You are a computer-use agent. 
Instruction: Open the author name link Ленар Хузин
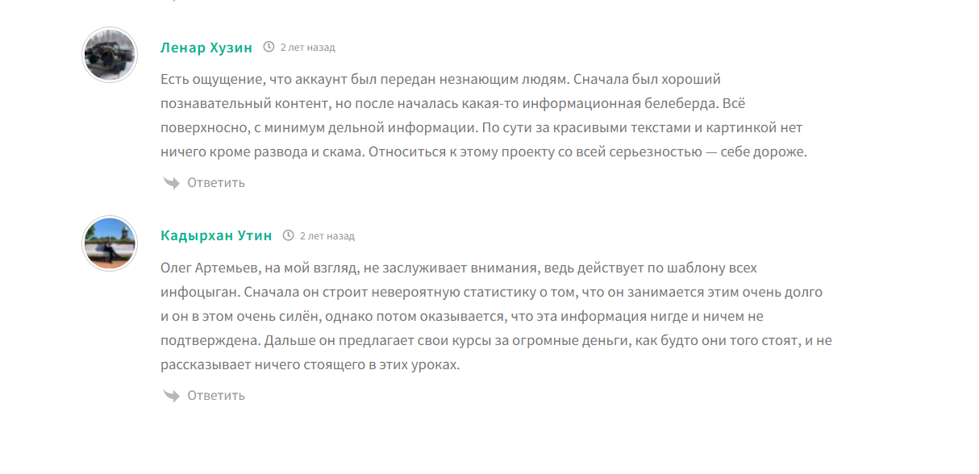coord(206,48)
